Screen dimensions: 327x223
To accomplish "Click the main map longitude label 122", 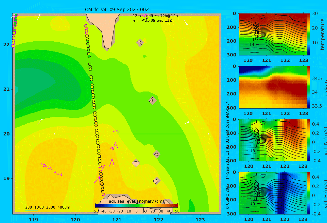I will point(159,220).
